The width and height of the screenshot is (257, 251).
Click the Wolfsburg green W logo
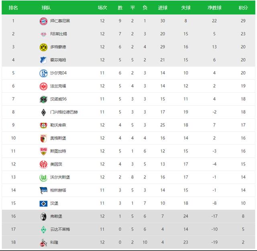[x=43, y=177]
